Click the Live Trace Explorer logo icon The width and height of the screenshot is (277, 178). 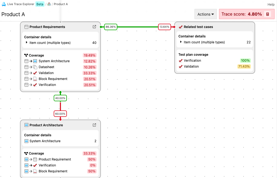coord(4,4)
